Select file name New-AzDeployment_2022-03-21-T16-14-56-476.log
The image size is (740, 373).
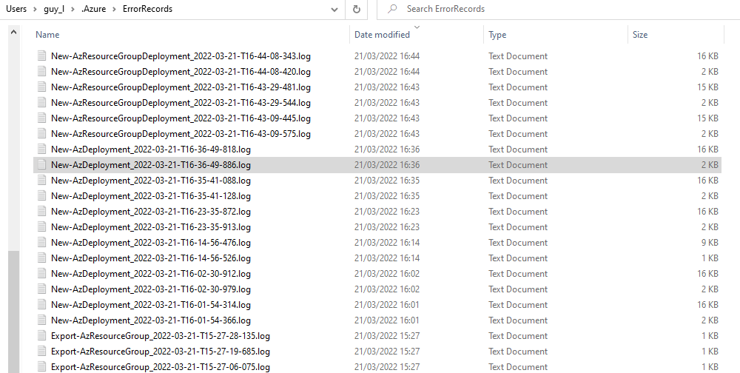point(151,243)
